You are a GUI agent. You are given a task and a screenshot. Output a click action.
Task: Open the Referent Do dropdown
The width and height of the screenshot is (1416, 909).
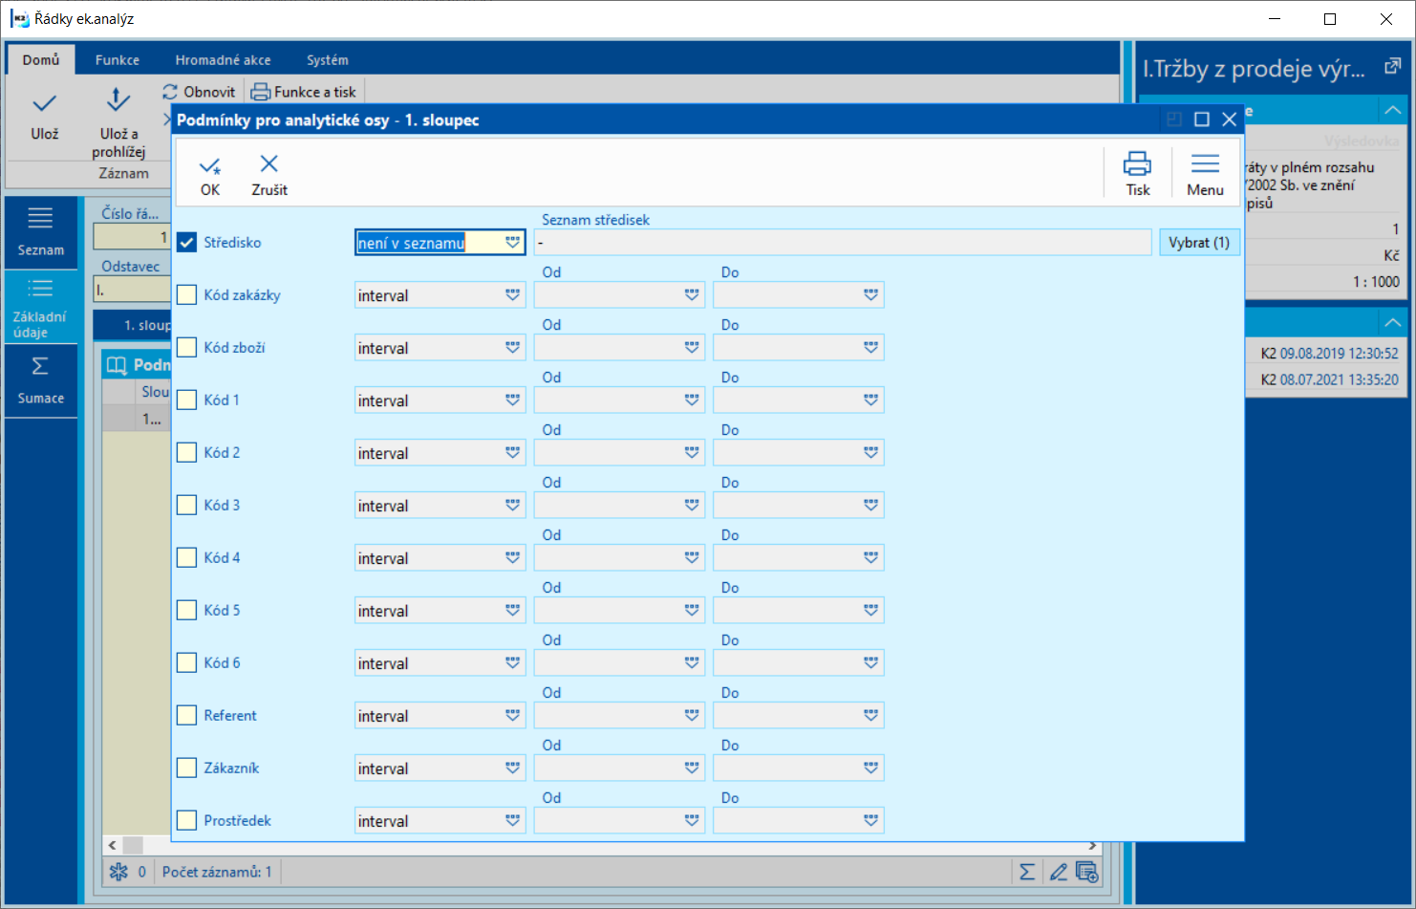(870, 716)
